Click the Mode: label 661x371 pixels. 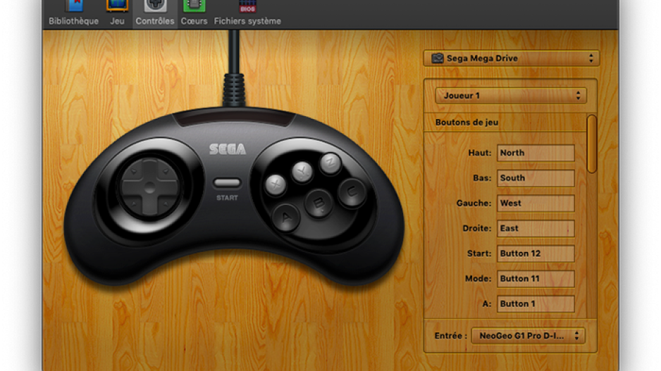(478, 279)
